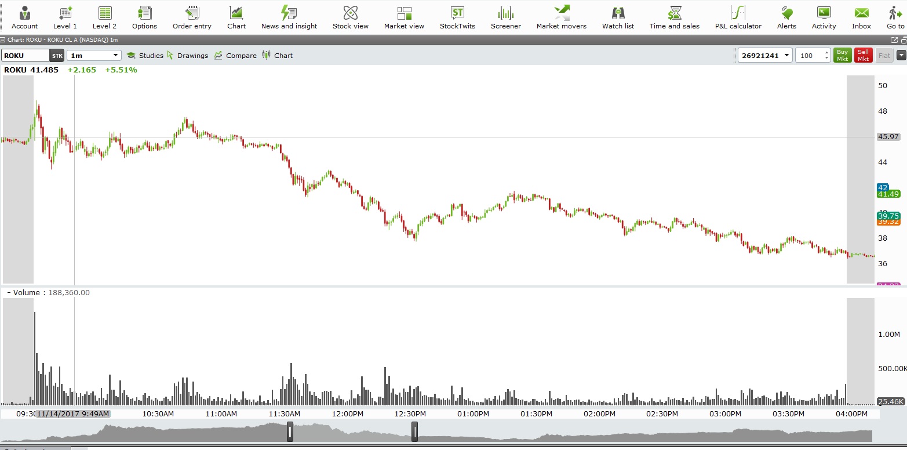Viewport: 907px width, 450px height.
Task: Click the Buy Mkt button
Action: pos(842,56)
